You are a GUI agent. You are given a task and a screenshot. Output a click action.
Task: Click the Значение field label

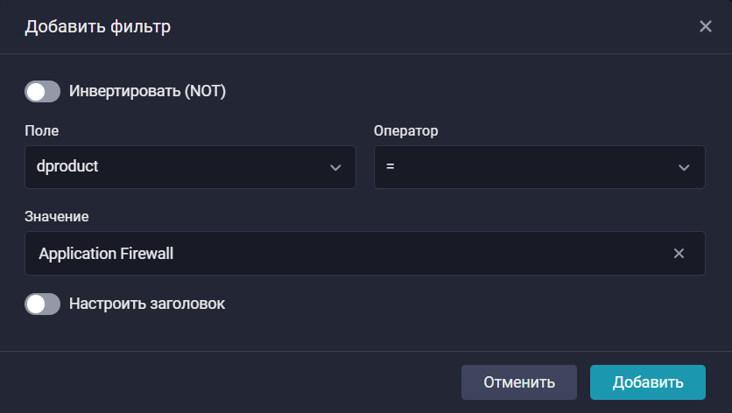coord(57,215)
